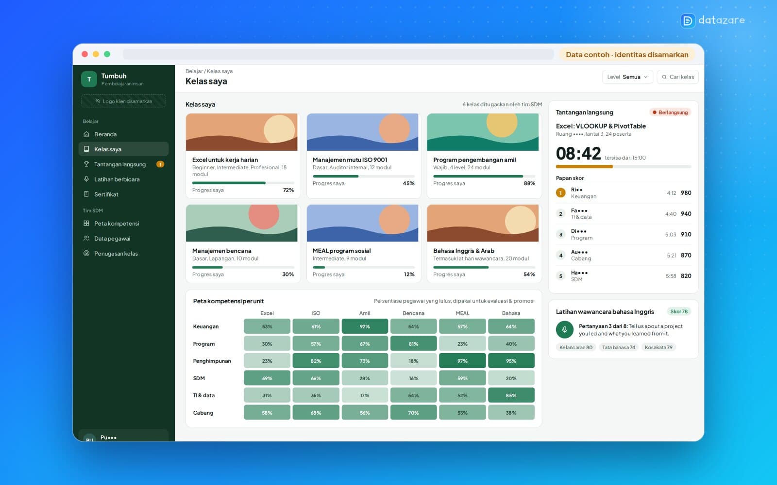Viewport: 777px width, 485px height.
Task: Click the Level dropdown chevron arrow
Action: [x=646, y=77]
